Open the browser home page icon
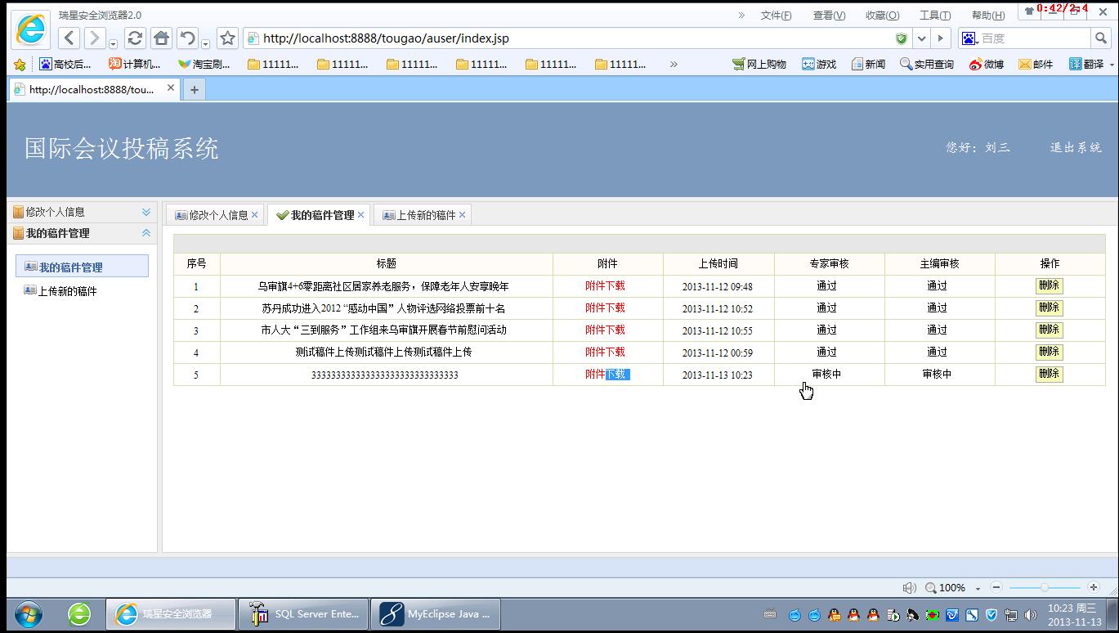This screenshot has height=633, width=1119. [x=161, y=38]
